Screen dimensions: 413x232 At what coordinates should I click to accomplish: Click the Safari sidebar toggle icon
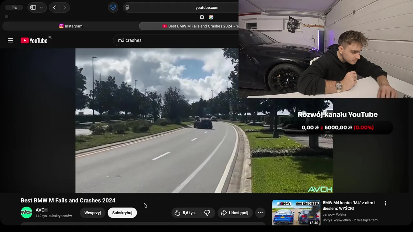[33, 7]
